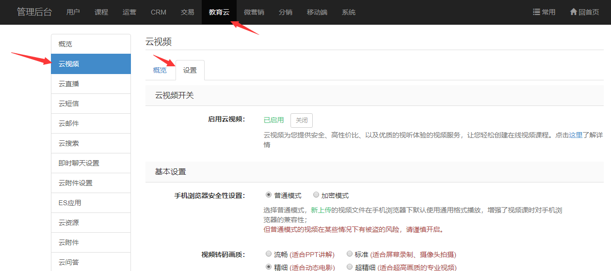
Task: Click the 常用 list icon in navbar
Action: 536,12
